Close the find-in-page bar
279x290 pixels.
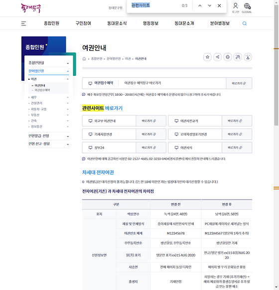(219, 5)
